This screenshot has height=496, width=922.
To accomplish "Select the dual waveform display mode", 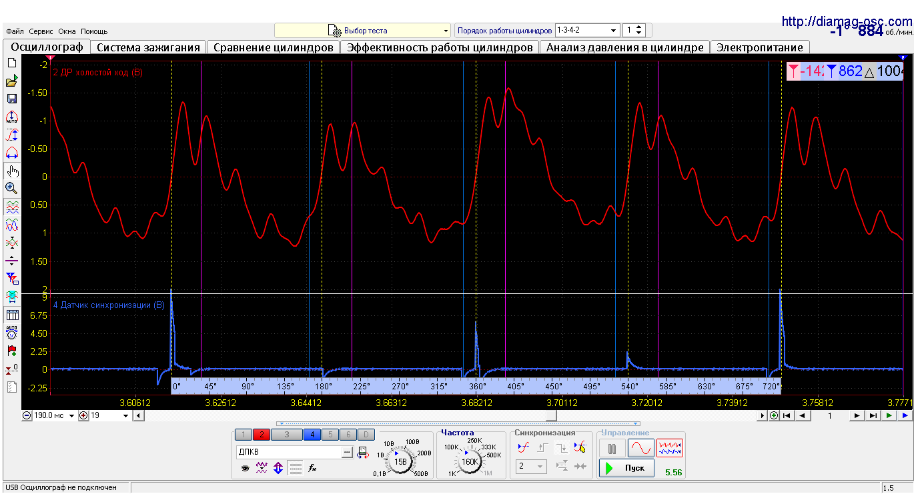I will tap(670, 448).
